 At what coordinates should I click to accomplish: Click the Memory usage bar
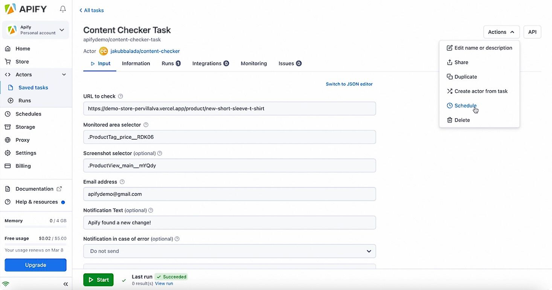pos(35,227)
